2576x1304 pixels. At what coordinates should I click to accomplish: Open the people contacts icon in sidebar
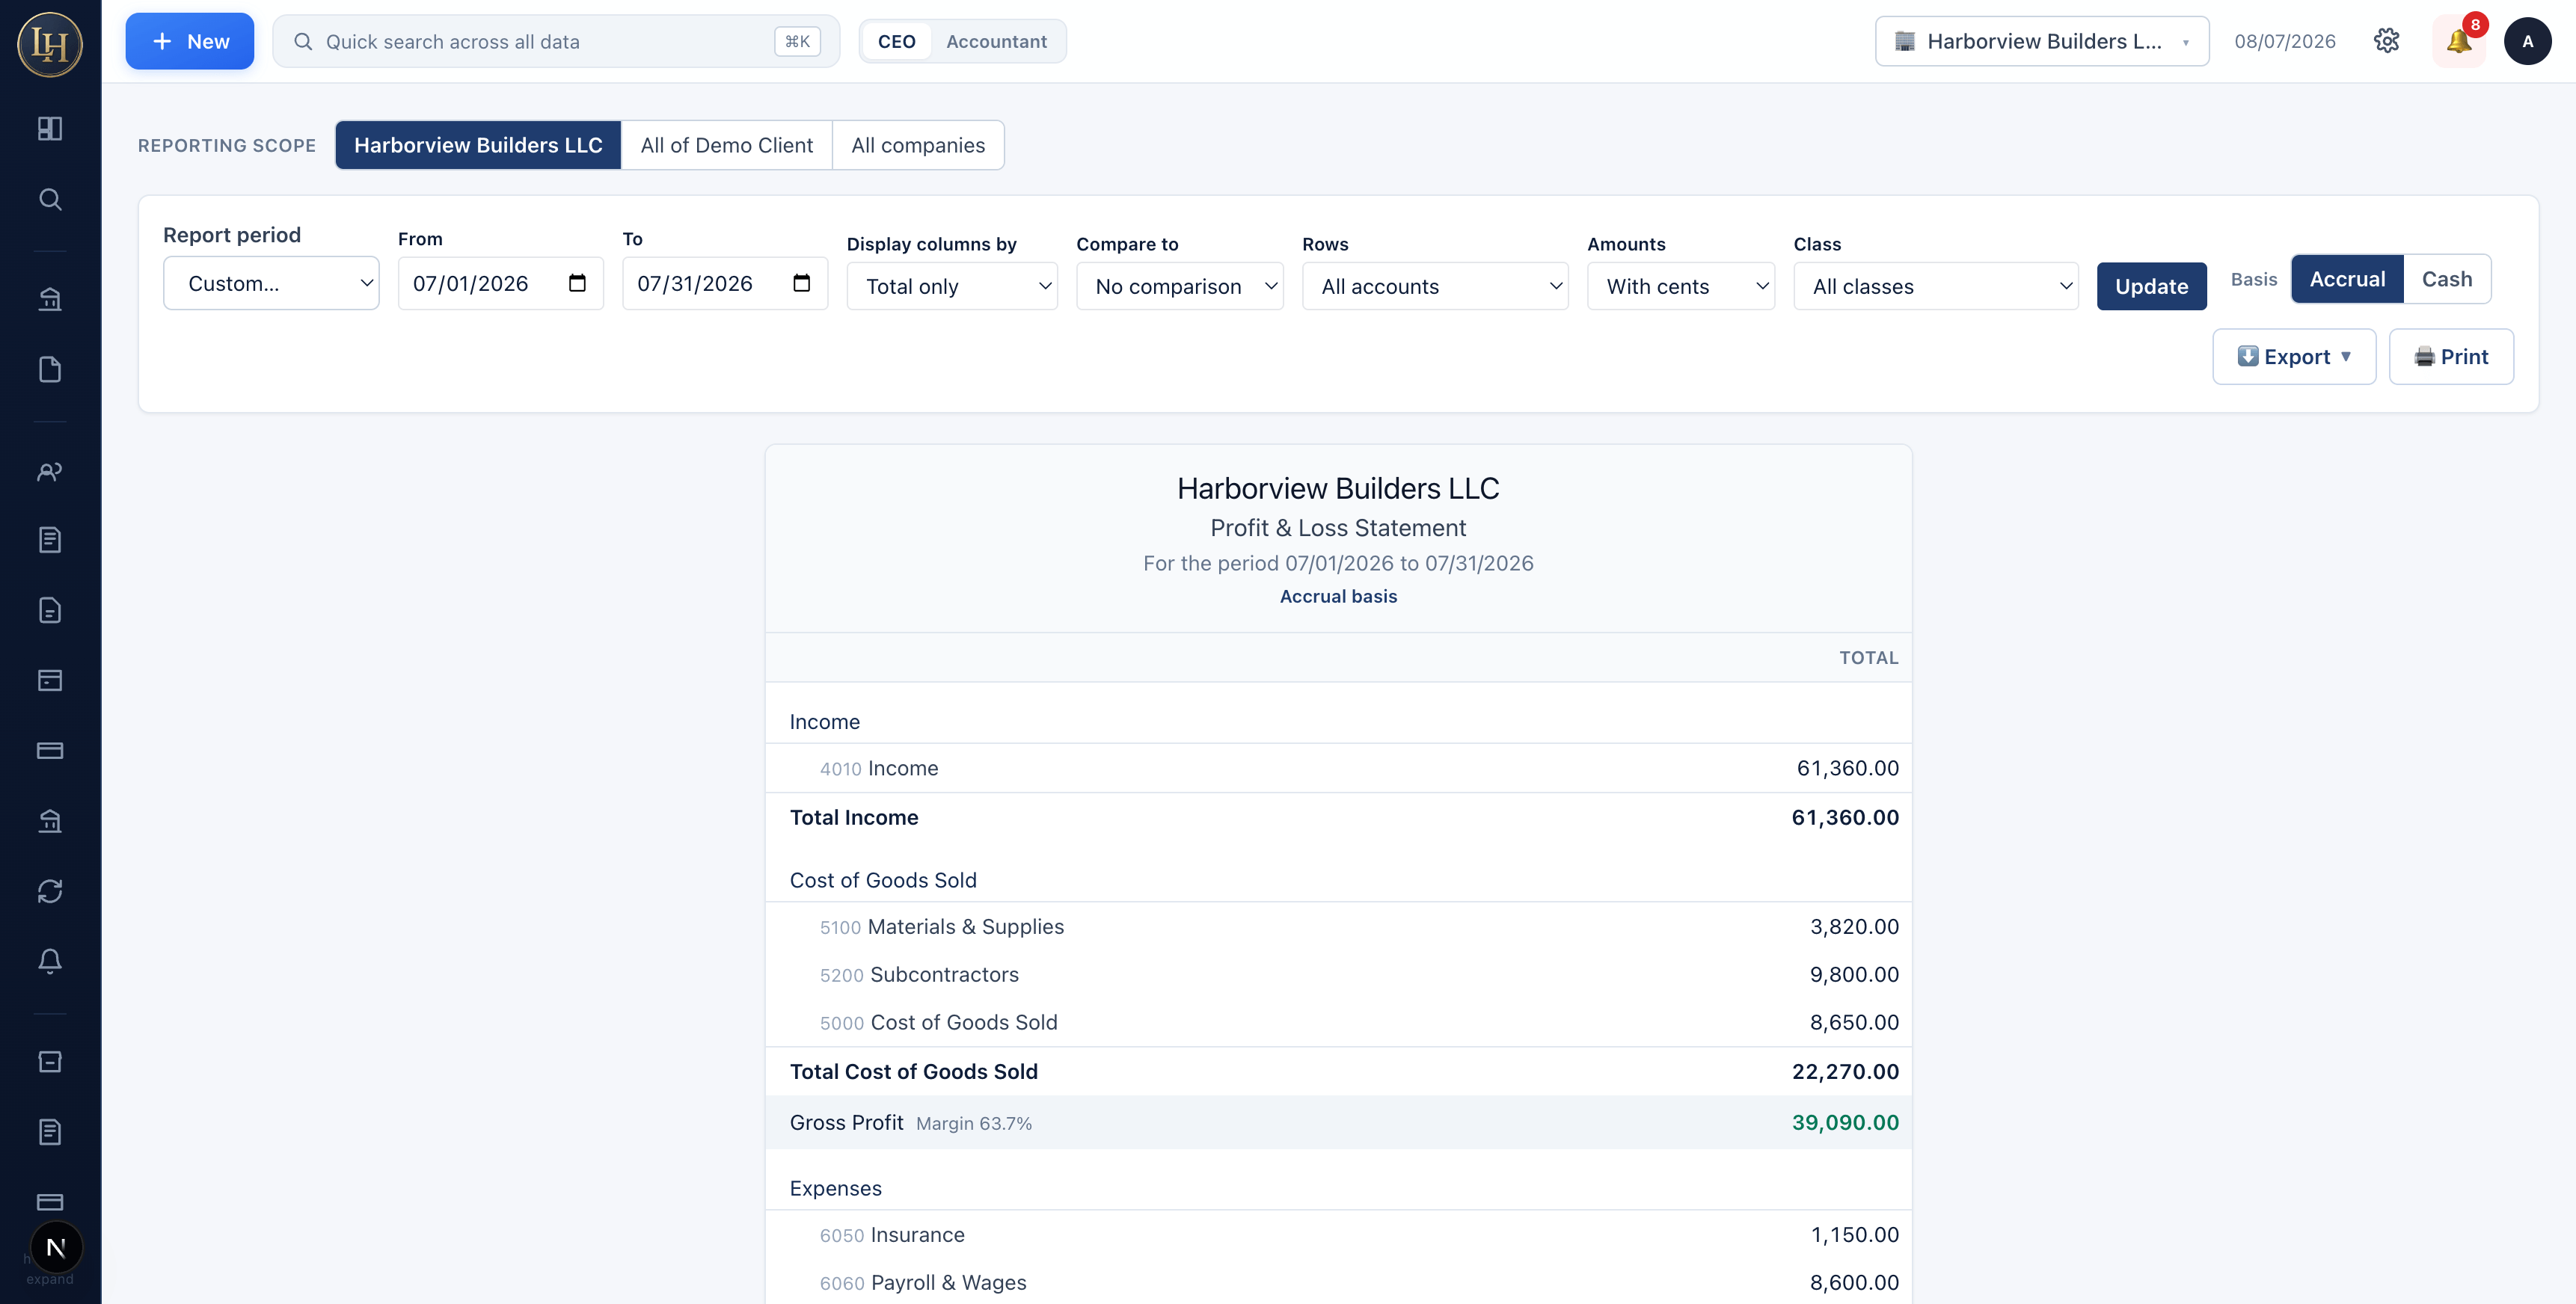(50, 471)
